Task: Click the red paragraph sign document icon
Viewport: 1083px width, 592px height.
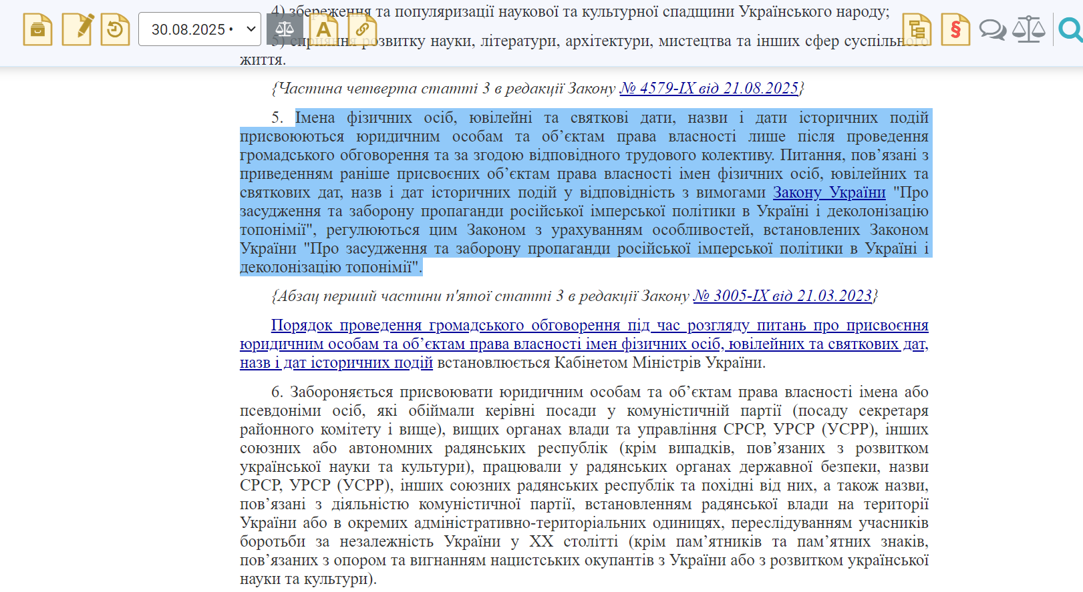Action: [955, 29]
